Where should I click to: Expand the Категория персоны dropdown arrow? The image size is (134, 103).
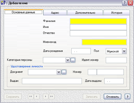coord(68,60)
